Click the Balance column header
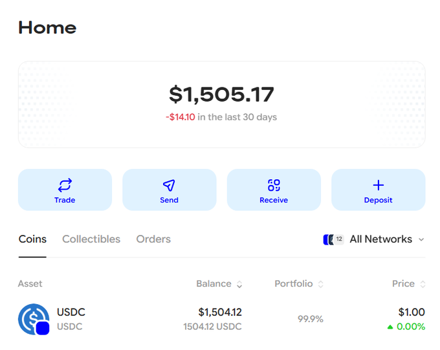Viewport: 440px width, 350px height. tap(214, 284)
